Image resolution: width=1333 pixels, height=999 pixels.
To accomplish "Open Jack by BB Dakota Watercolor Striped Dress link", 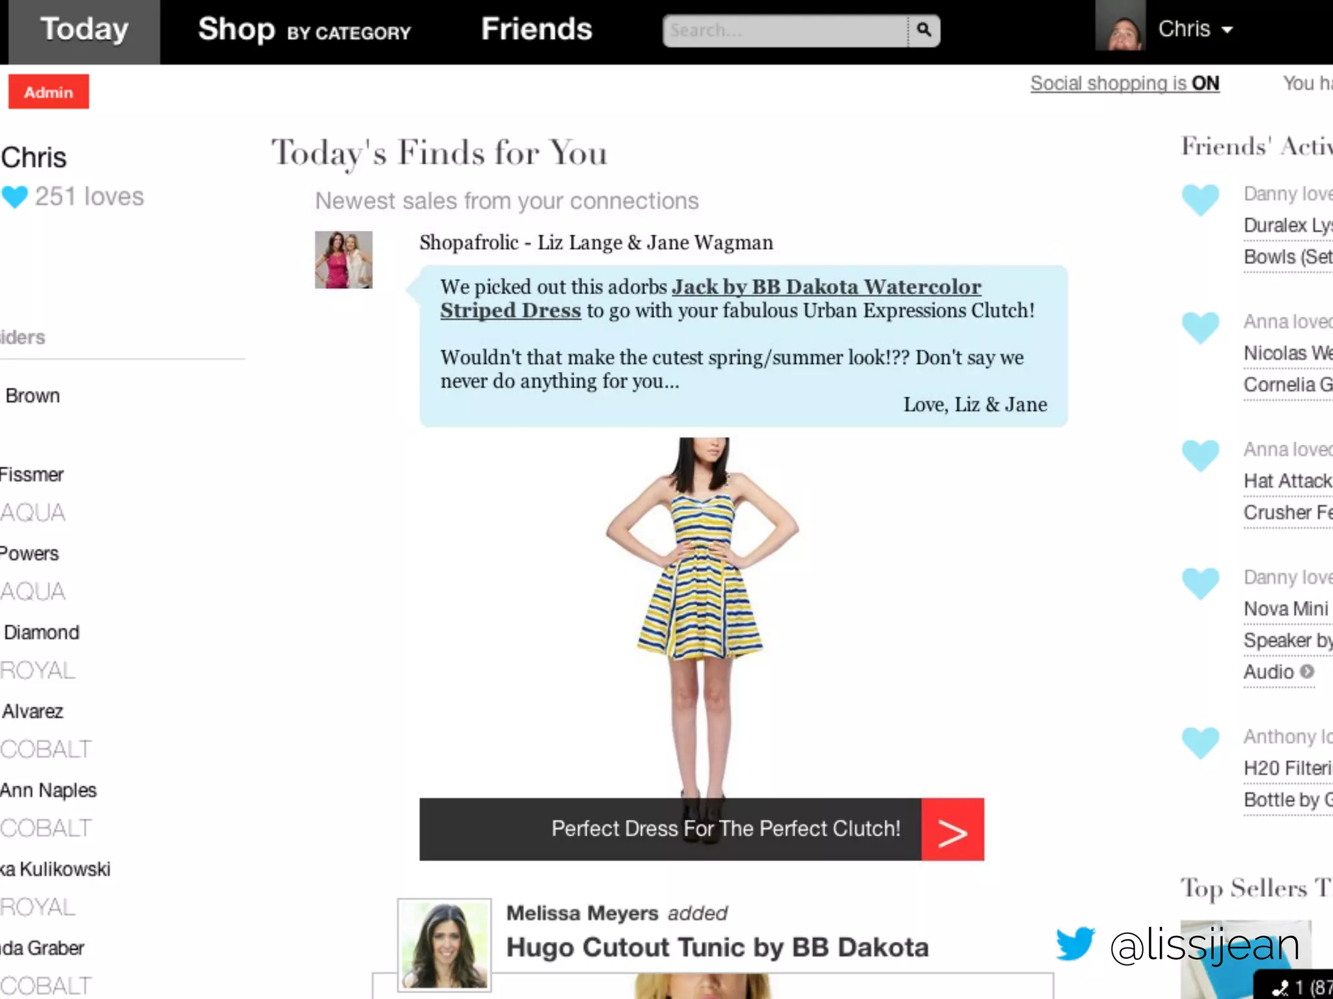I will tap(825, 287).
